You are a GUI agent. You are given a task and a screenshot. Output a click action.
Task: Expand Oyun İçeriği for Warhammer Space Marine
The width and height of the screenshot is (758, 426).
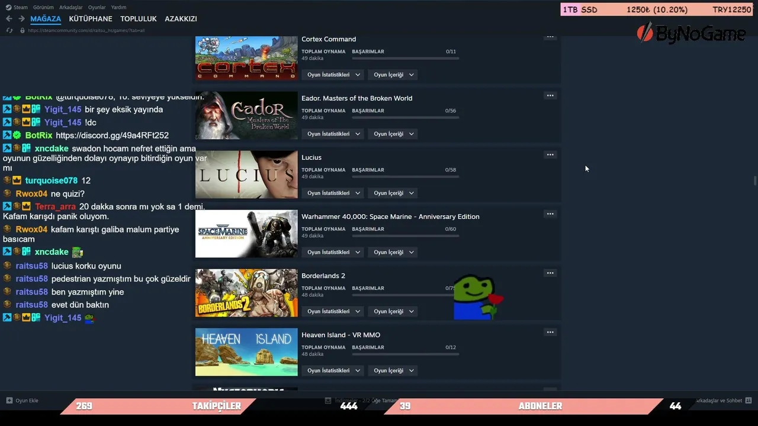[x=393, y=252]
